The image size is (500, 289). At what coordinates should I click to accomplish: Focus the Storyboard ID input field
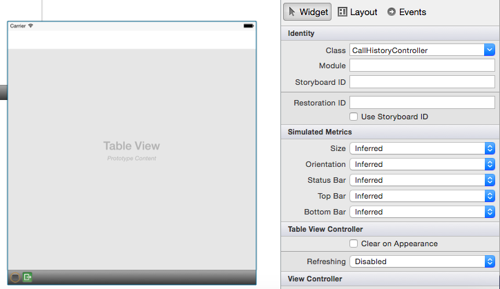point(422,81)
